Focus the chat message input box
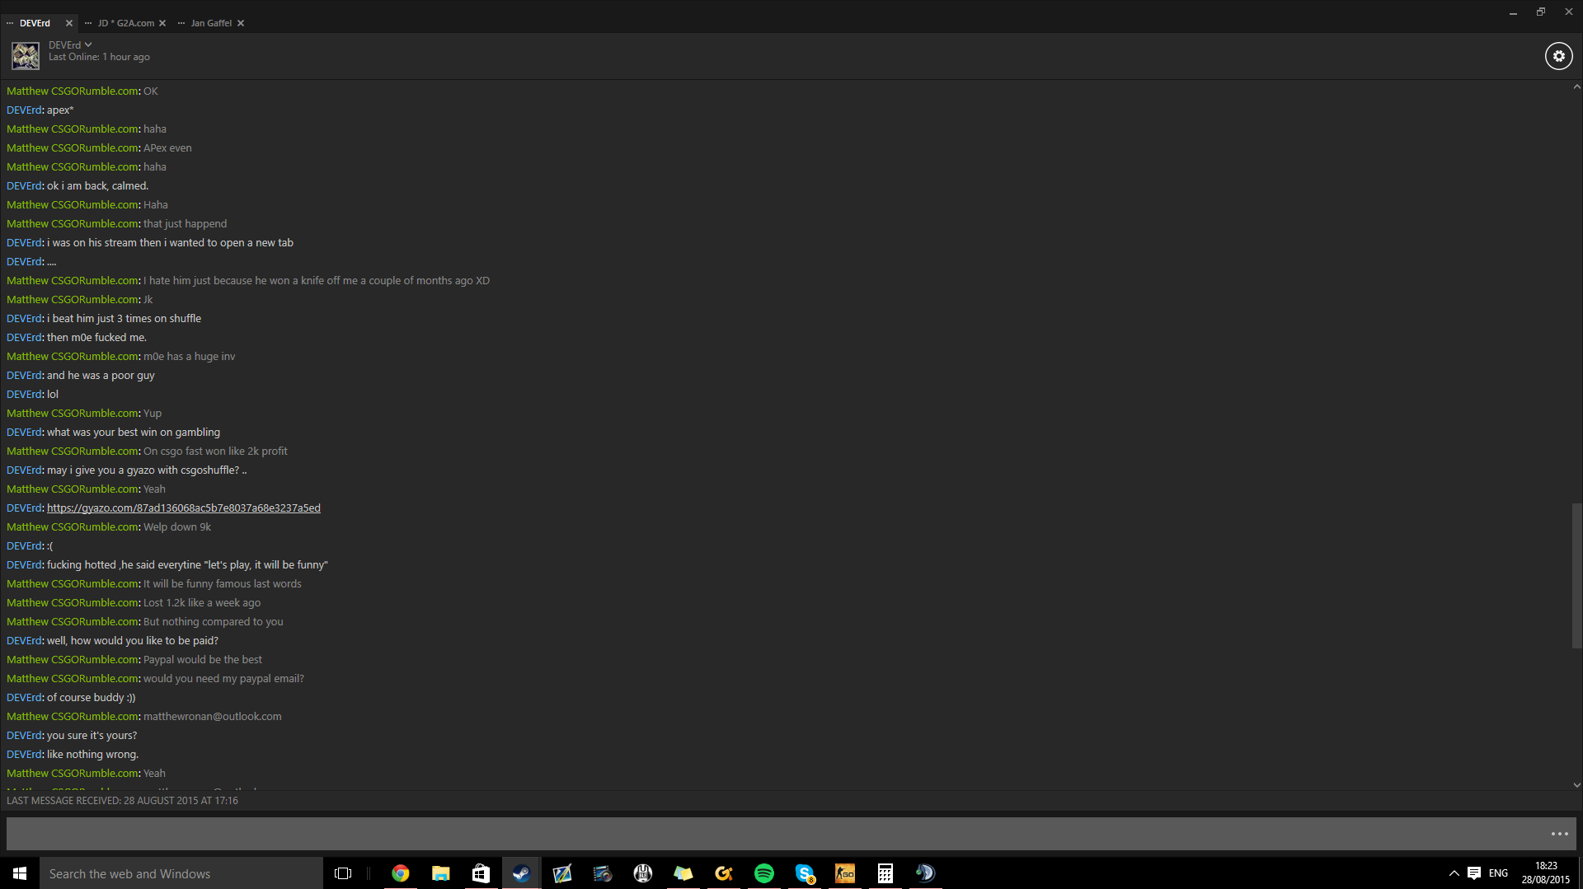Screen dimensions: 1583x889 [775, 834]
